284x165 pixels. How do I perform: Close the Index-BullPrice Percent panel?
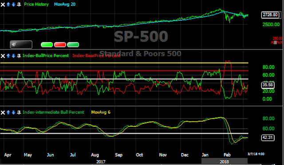(x=3, y=56)
